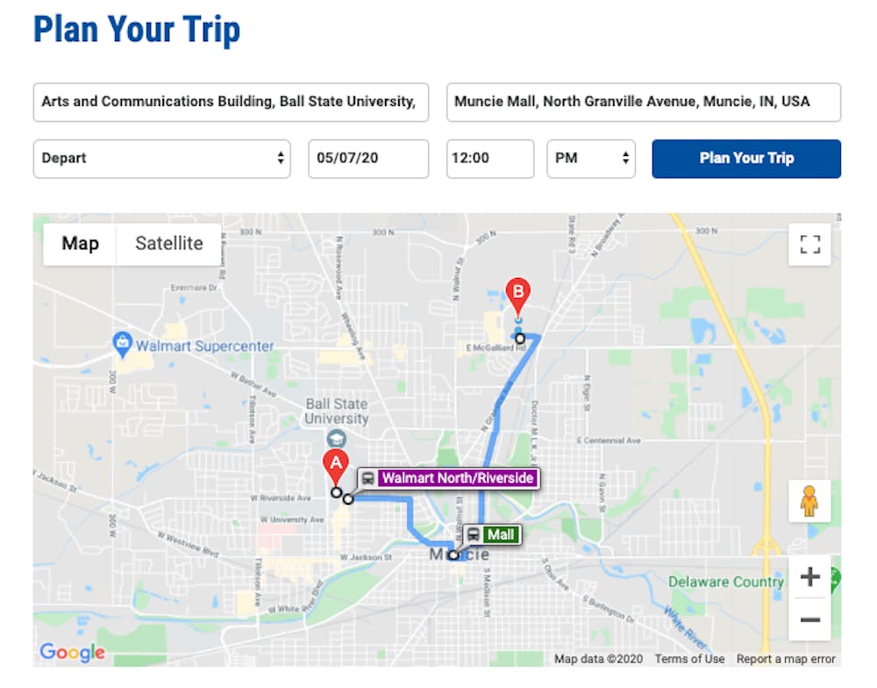Open the Depart dropdown

click(162, 159)
